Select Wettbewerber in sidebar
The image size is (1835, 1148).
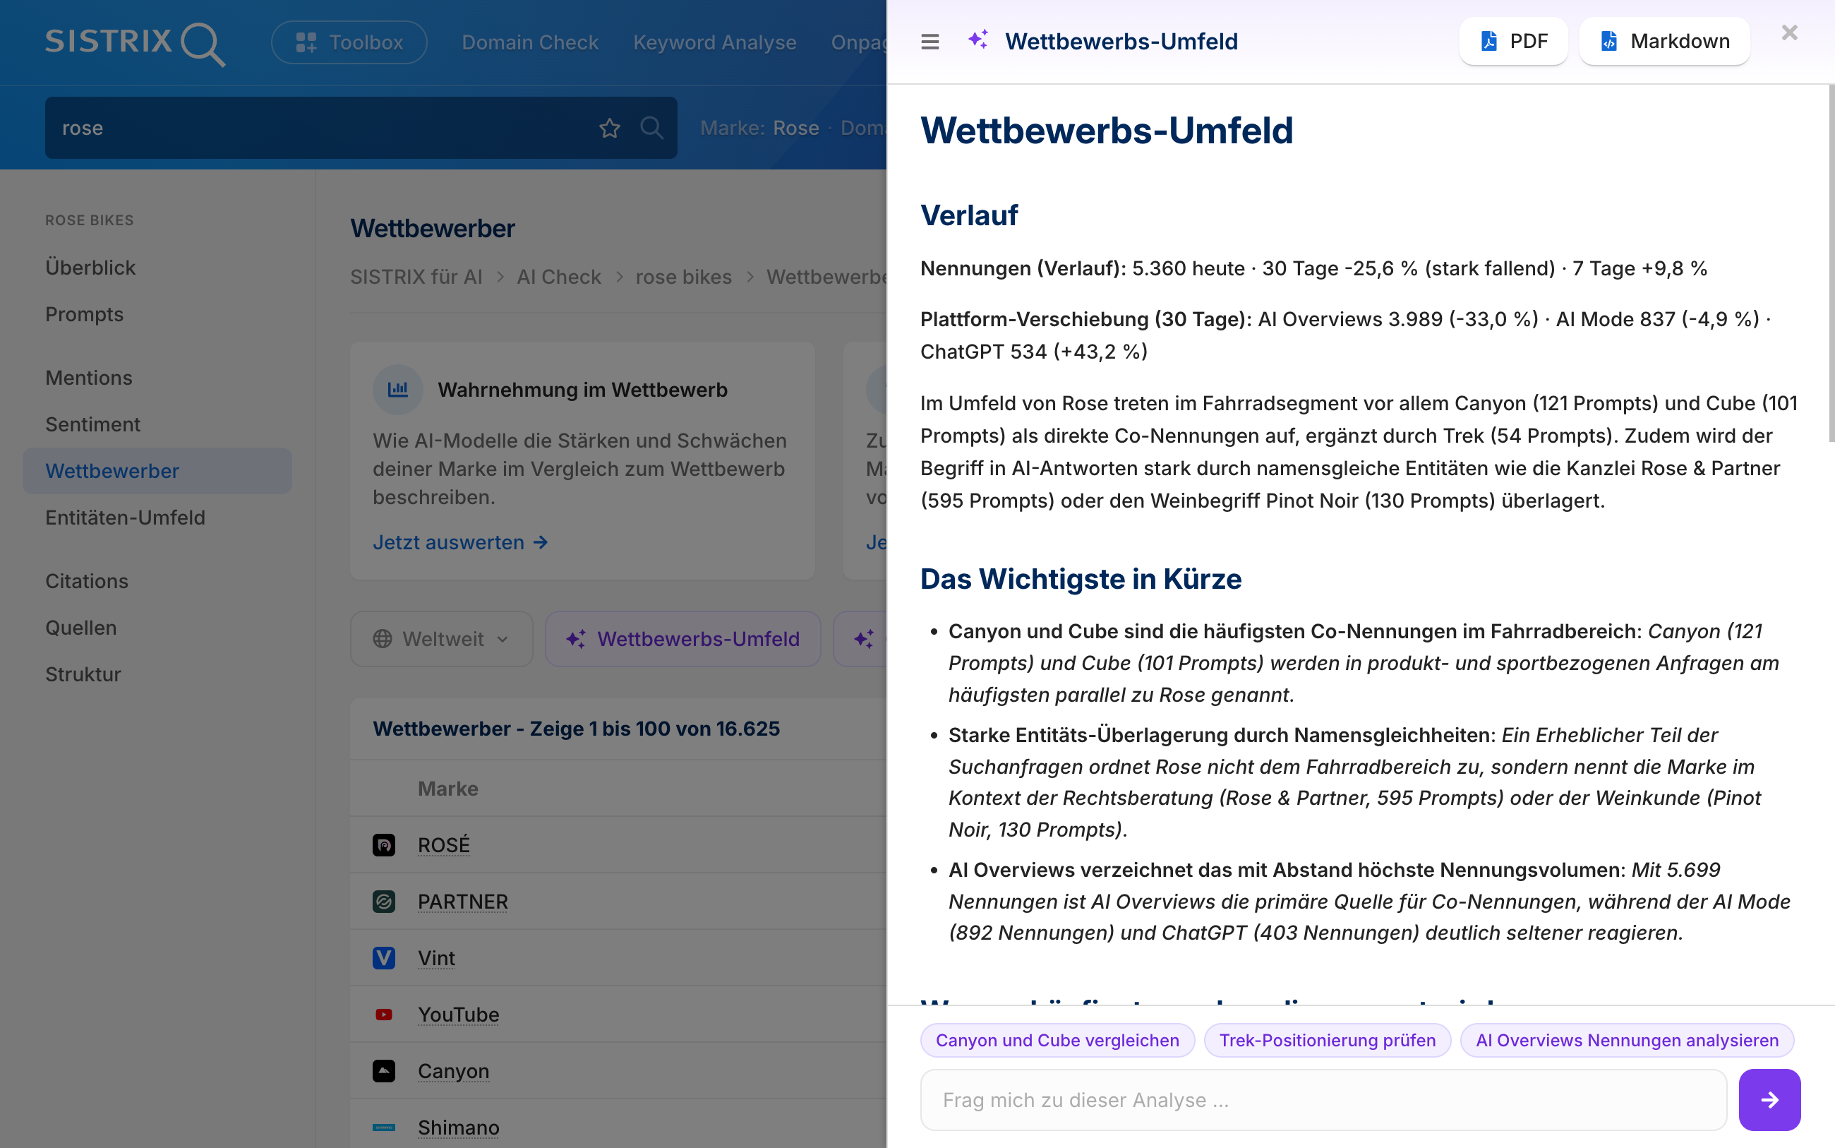point(157,471)
